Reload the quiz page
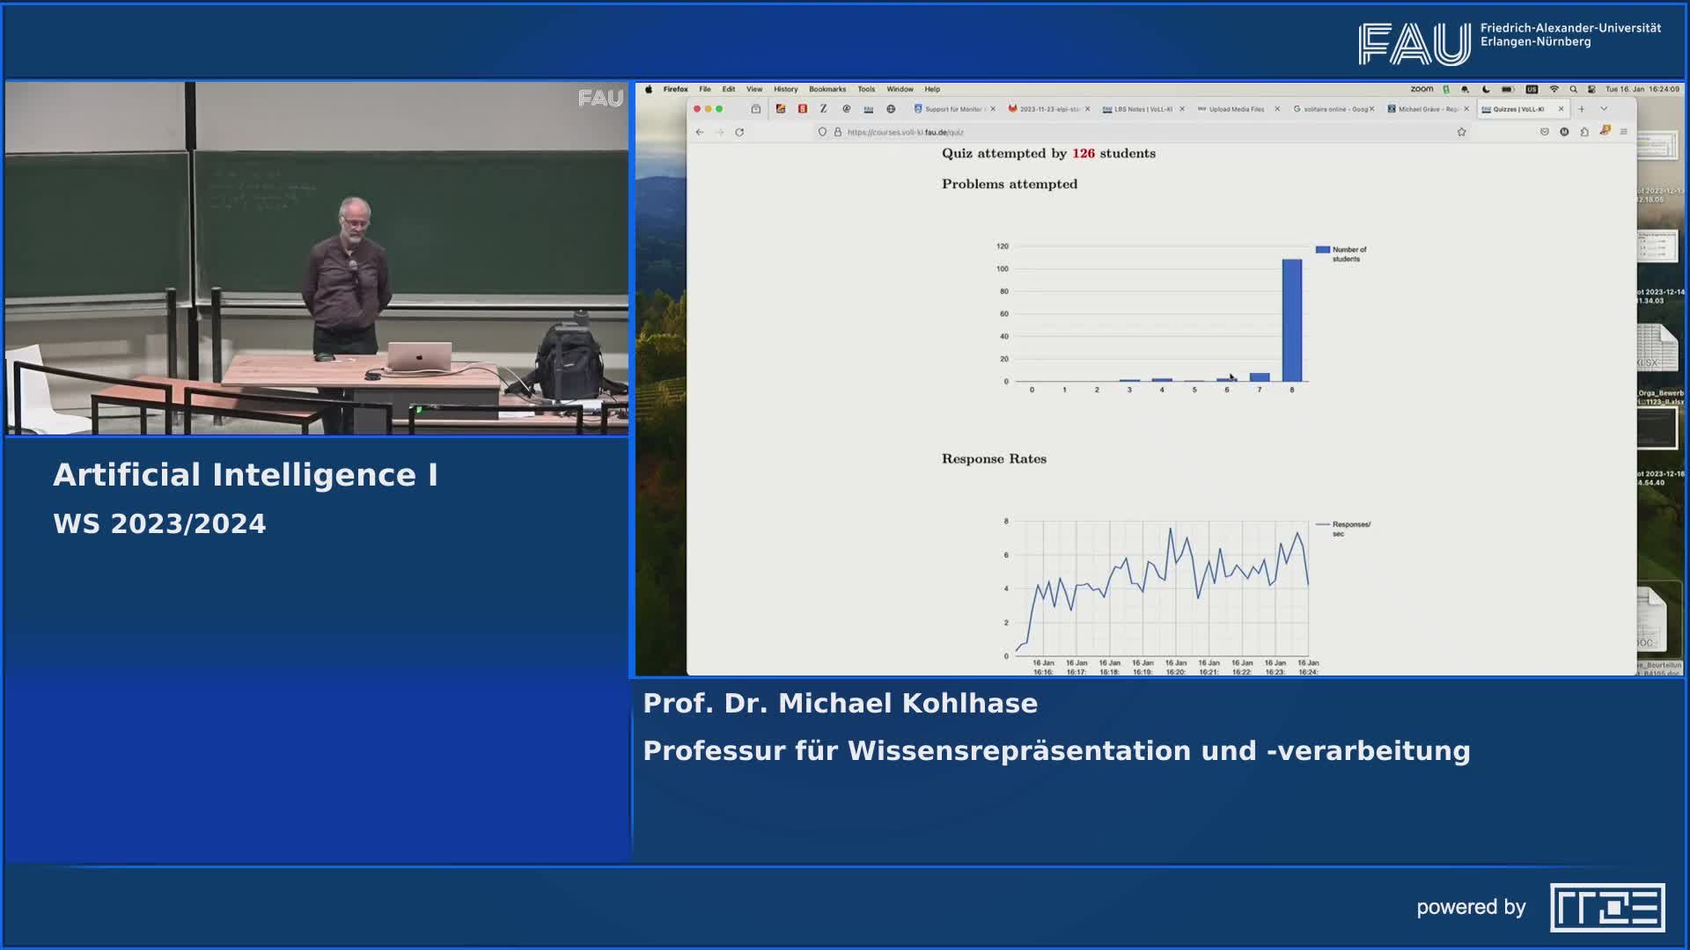The image size is (1690, 950). click(x=739, y=132)
